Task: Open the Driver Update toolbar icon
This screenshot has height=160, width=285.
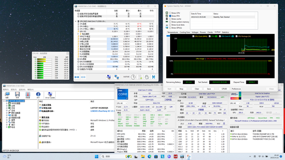Action: click(x=50, y=95)
